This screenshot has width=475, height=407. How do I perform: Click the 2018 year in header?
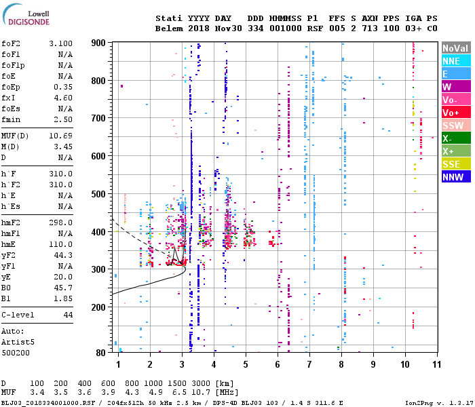[198, 28]
